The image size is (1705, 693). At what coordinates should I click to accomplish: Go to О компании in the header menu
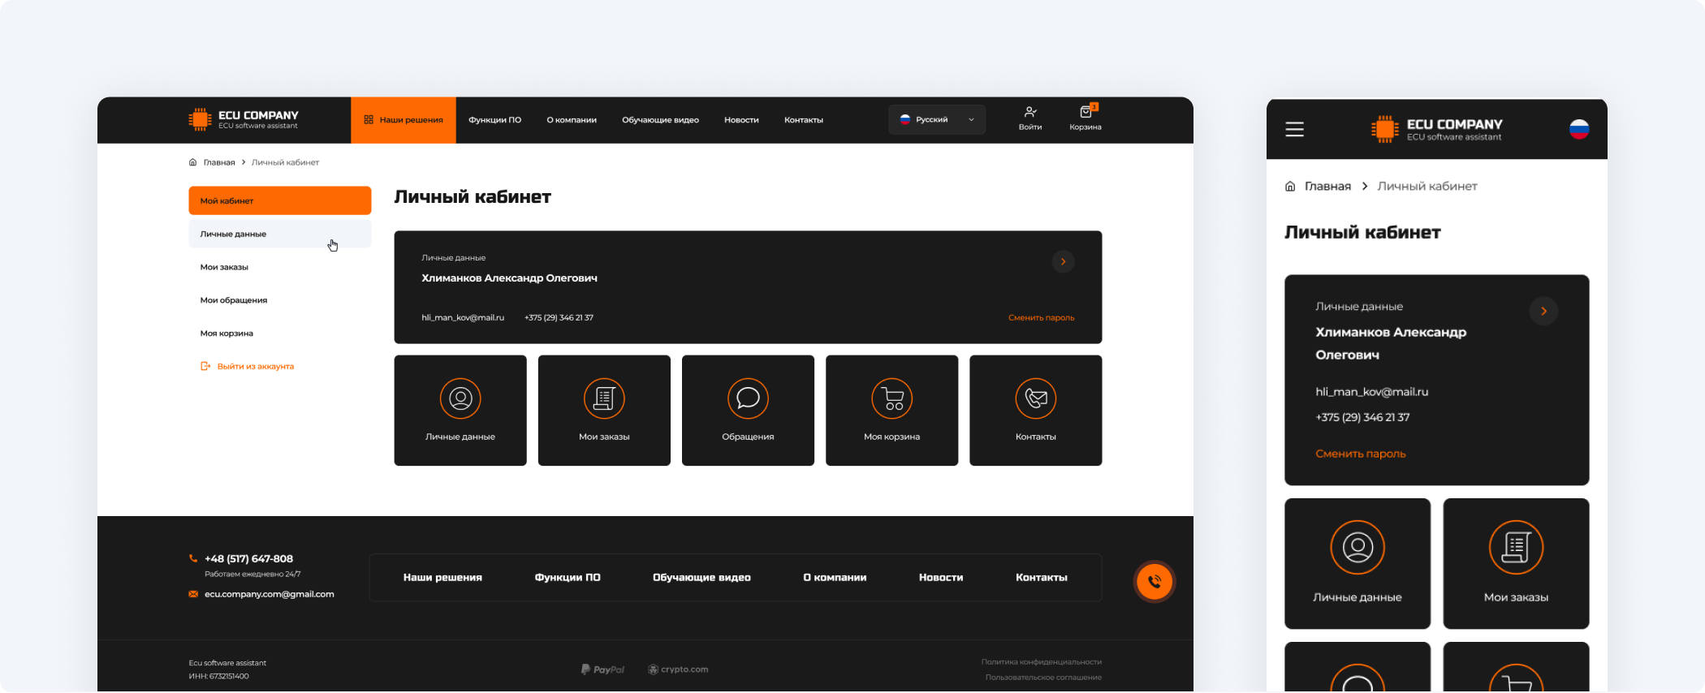tap(572, 120)
